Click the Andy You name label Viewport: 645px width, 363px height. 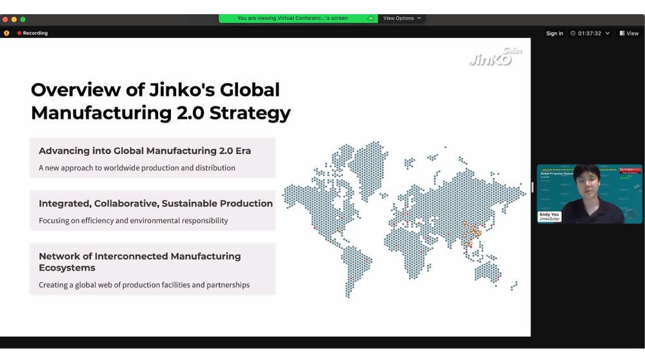tap(549, 217)
